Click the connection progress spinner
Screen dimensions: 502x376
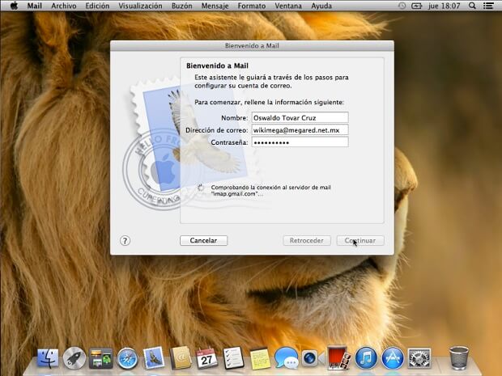[201, 188]
